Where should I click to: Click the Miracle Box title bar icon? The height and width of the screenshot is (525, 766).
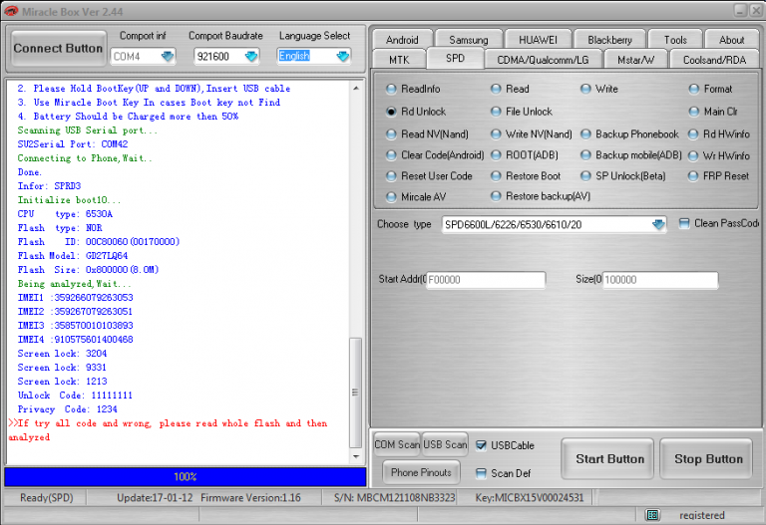pos(10,9)
